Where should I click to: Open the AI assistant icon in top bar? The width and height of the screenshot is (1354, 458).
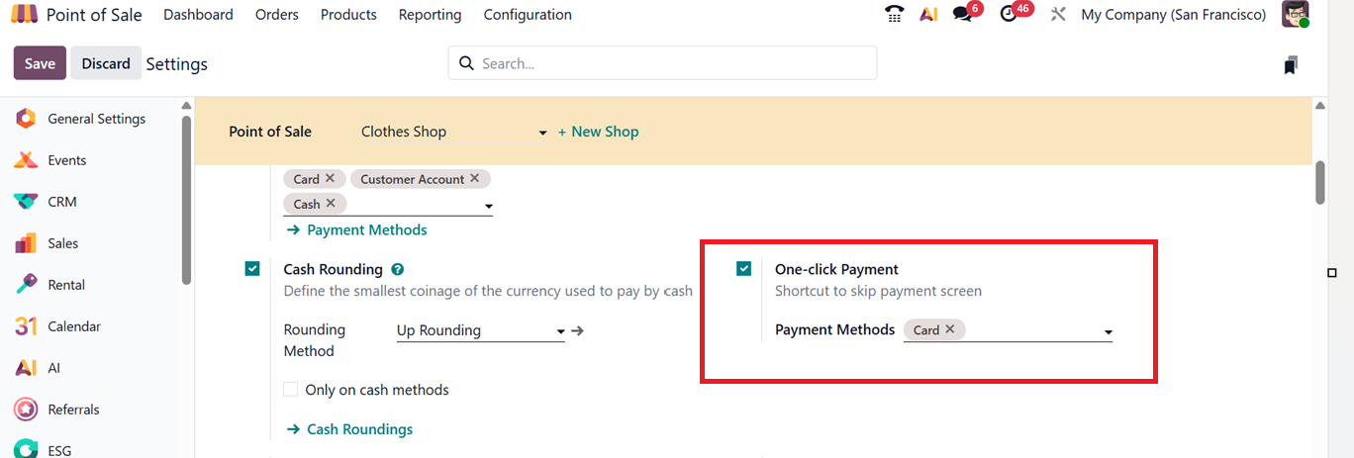tap(928, 15)
